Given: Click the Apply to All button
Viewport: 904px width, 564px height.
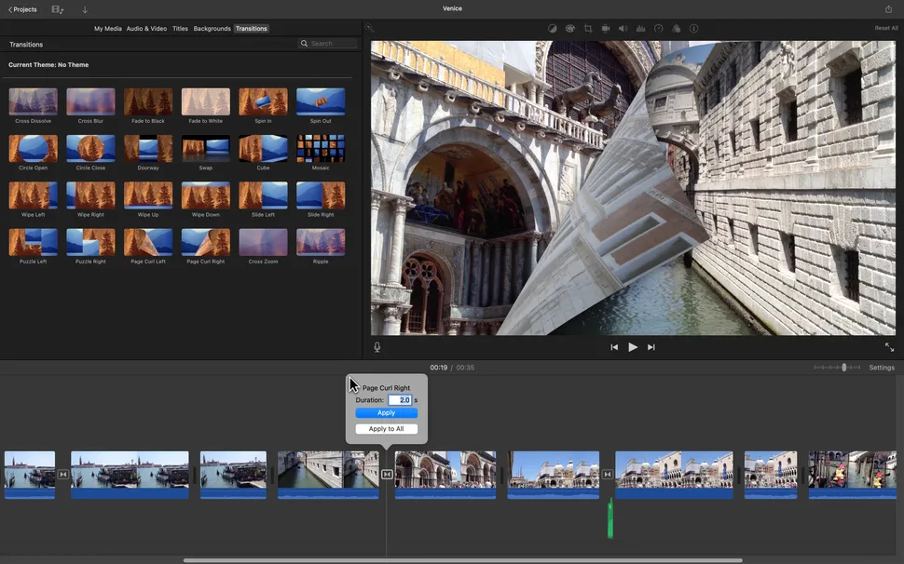Looking at the screenshot, I should (386, 429).
